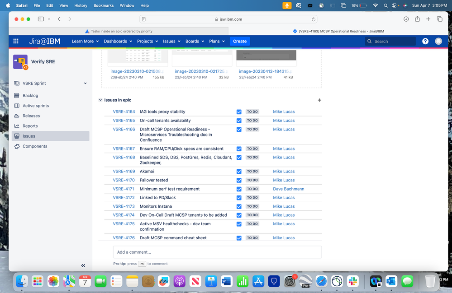Expand the Learn More dropdown
The width and height of the screenshot is (452, 293).
click(85, 41)
